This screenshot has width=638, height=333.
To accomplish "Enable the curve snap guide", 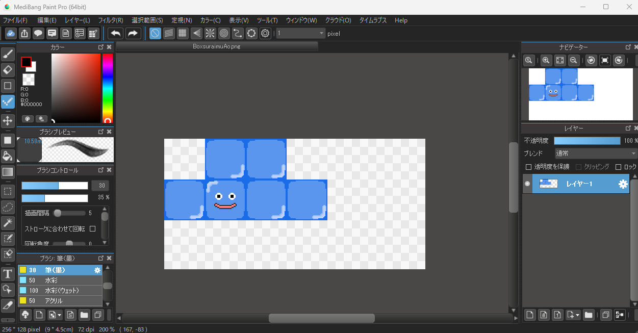I will [238, 34].
